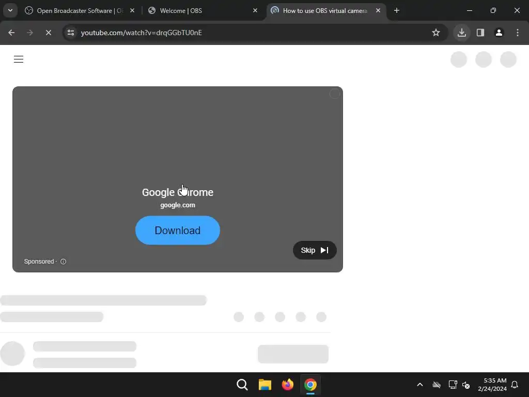Click the Sponsored label
The width and height of the screenshot is (529, 397).
point(39,262)
